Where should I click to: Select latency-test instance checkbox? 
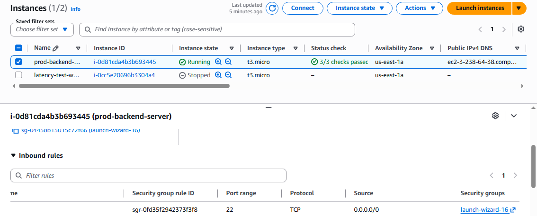(x=18, y=75)
